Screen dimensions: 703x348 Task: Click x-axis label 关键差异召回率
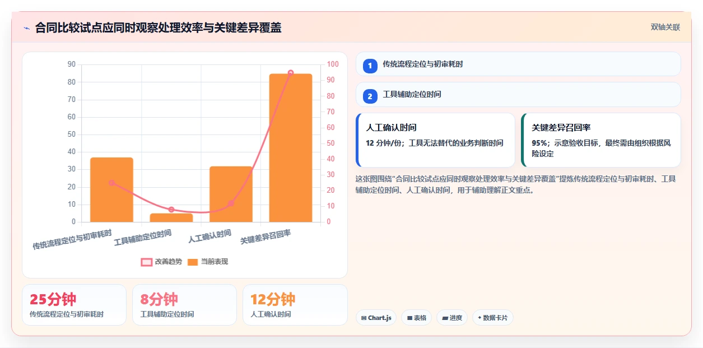pyautogui.click(x=266, y=236)
